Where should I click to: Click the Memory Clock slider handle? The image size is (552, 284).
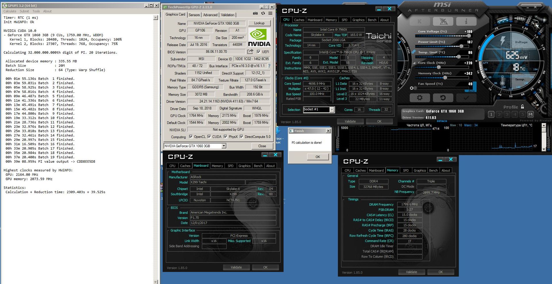(445, 78)
